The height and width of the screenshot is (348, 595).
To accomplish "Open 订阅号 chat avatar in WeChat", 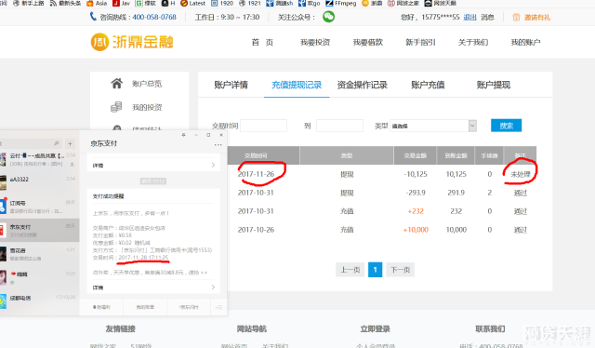I will [3, 207].
